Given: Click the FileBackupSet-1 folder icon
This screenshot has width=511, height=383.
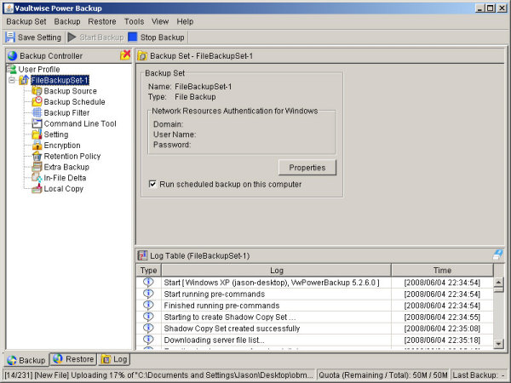Looking at the screenshot, I should click(24, 80).
